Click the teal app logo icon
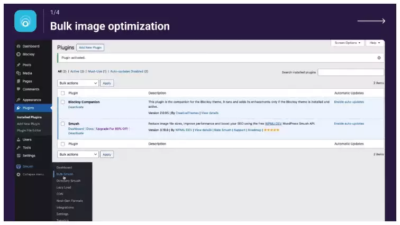400x225 pixels. (25, 21)
